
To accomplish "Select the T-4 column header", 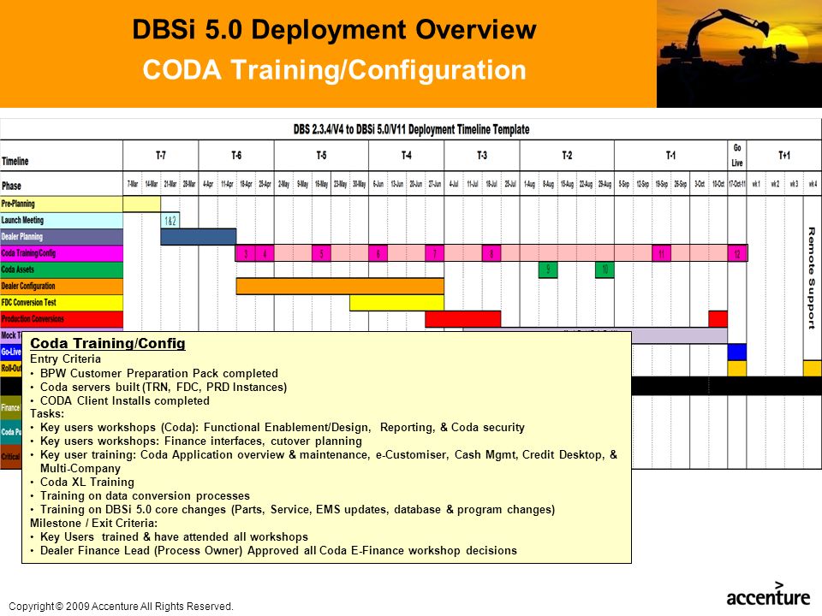I will 406,156.
